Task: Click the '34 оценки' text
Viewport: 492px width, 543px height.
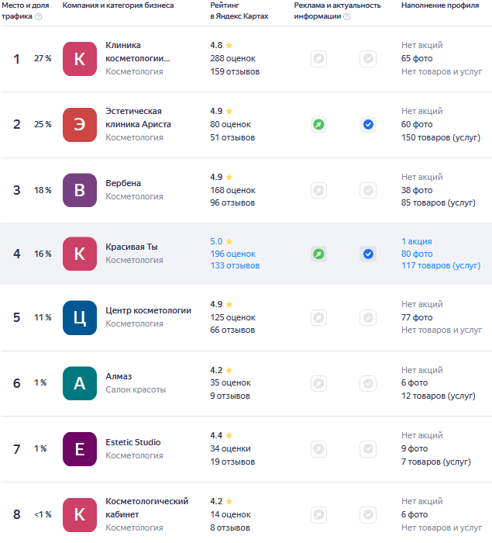Action: click(x=230, y=448)
